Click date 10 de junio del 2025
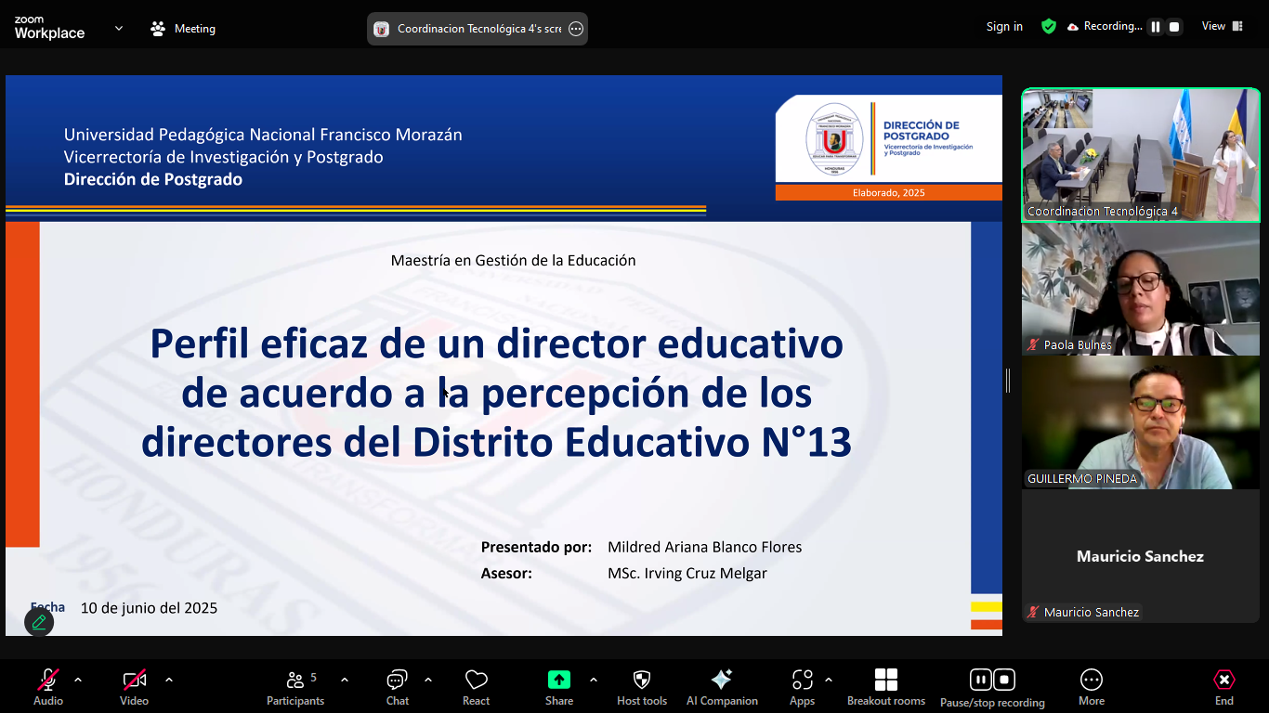This screenshot has width=1269, height=713. [x=149, y=608]
